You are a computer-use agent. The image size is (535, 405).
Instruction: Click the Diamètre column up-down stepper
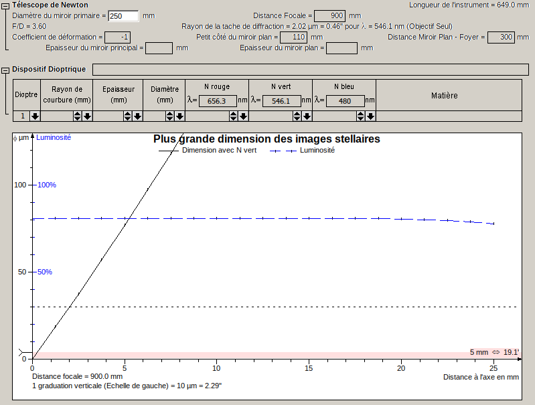click(x=170, y=116)
